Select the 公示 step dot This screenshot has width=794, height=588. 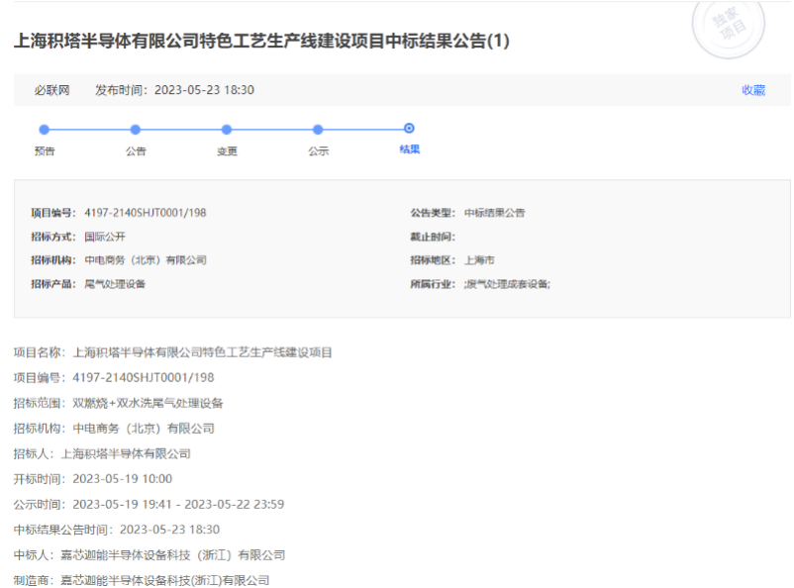318,129
